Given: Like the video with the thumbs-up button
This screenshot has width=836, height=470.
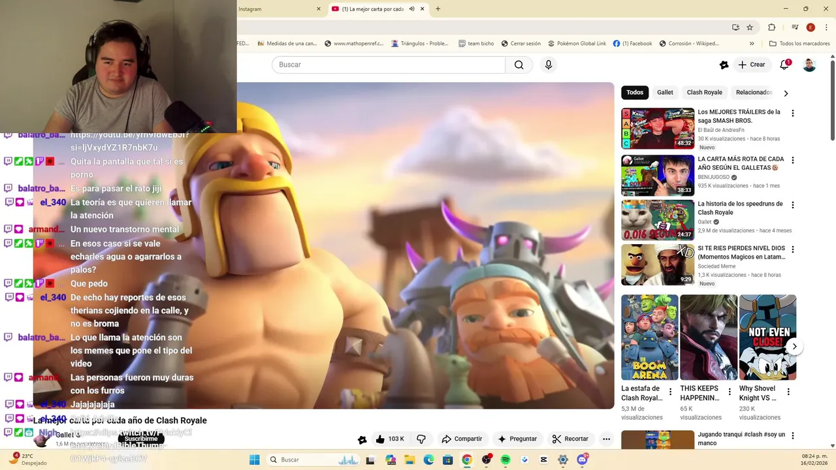Looking at the screenshot, I should tap(389, 439).
